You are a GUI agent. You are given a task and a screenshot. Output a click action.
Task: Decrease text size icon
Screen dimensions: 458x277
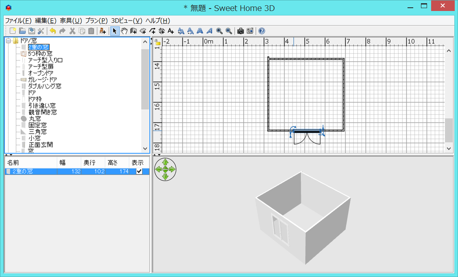click(190, 31)
